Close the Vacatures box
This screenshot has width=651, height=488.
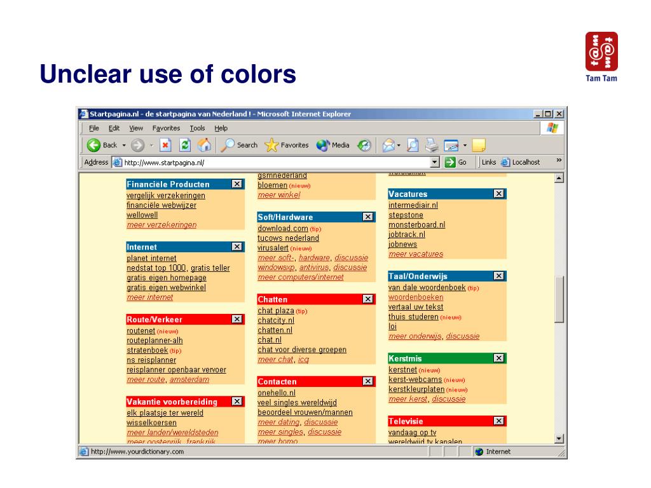point(498,193)
